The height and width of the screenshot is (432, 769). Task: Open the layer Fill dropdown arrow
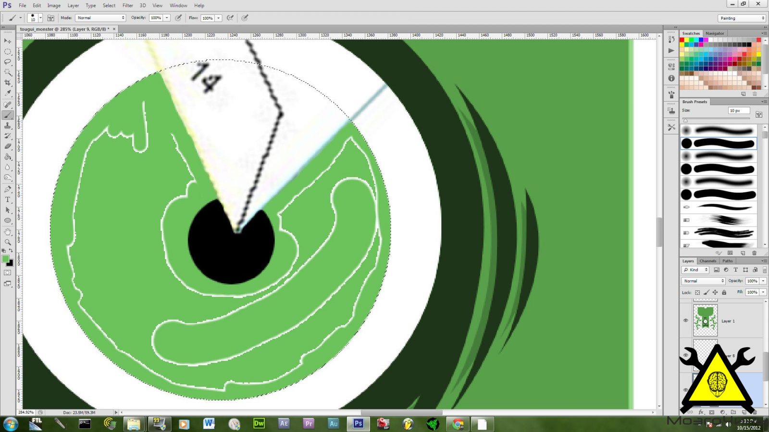[763, 292]
